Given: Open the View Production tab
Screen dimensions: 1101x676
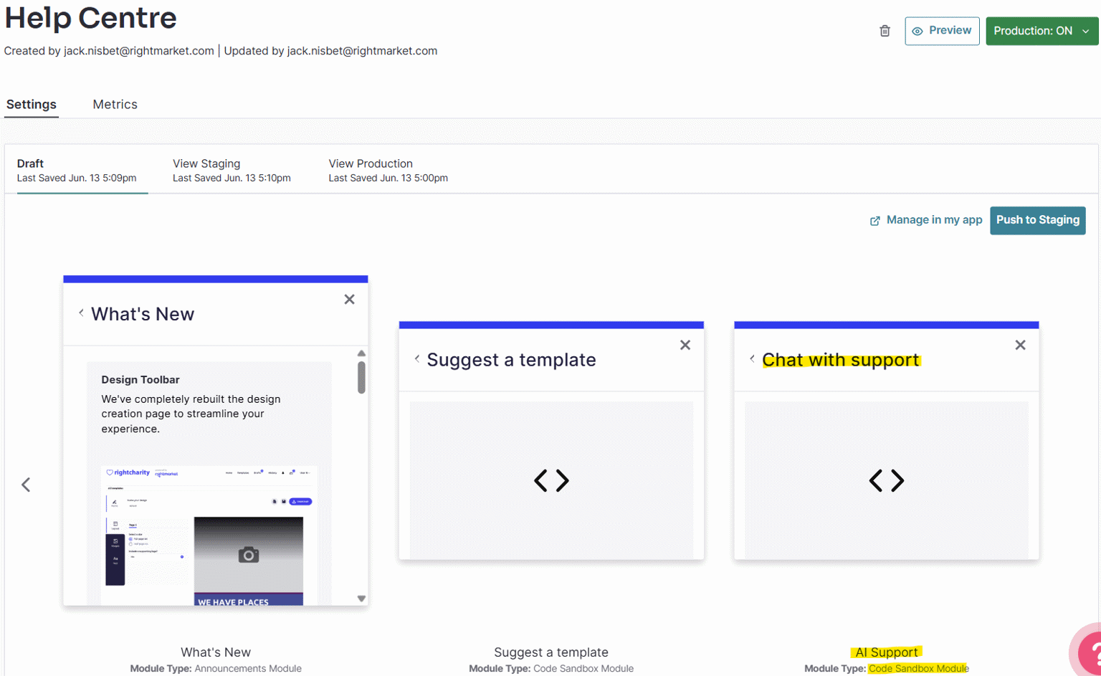Looking at the screenshot, I should tap(388, 171).
